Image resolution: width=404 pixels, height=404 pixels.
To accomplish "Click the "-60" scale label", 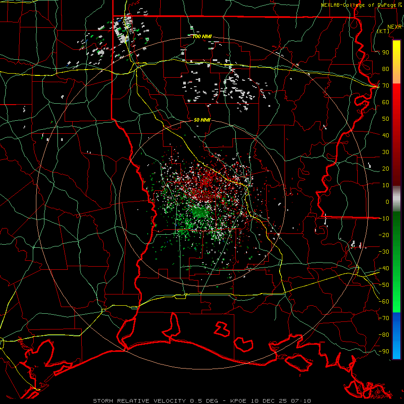I will click(x=384, y=302).
